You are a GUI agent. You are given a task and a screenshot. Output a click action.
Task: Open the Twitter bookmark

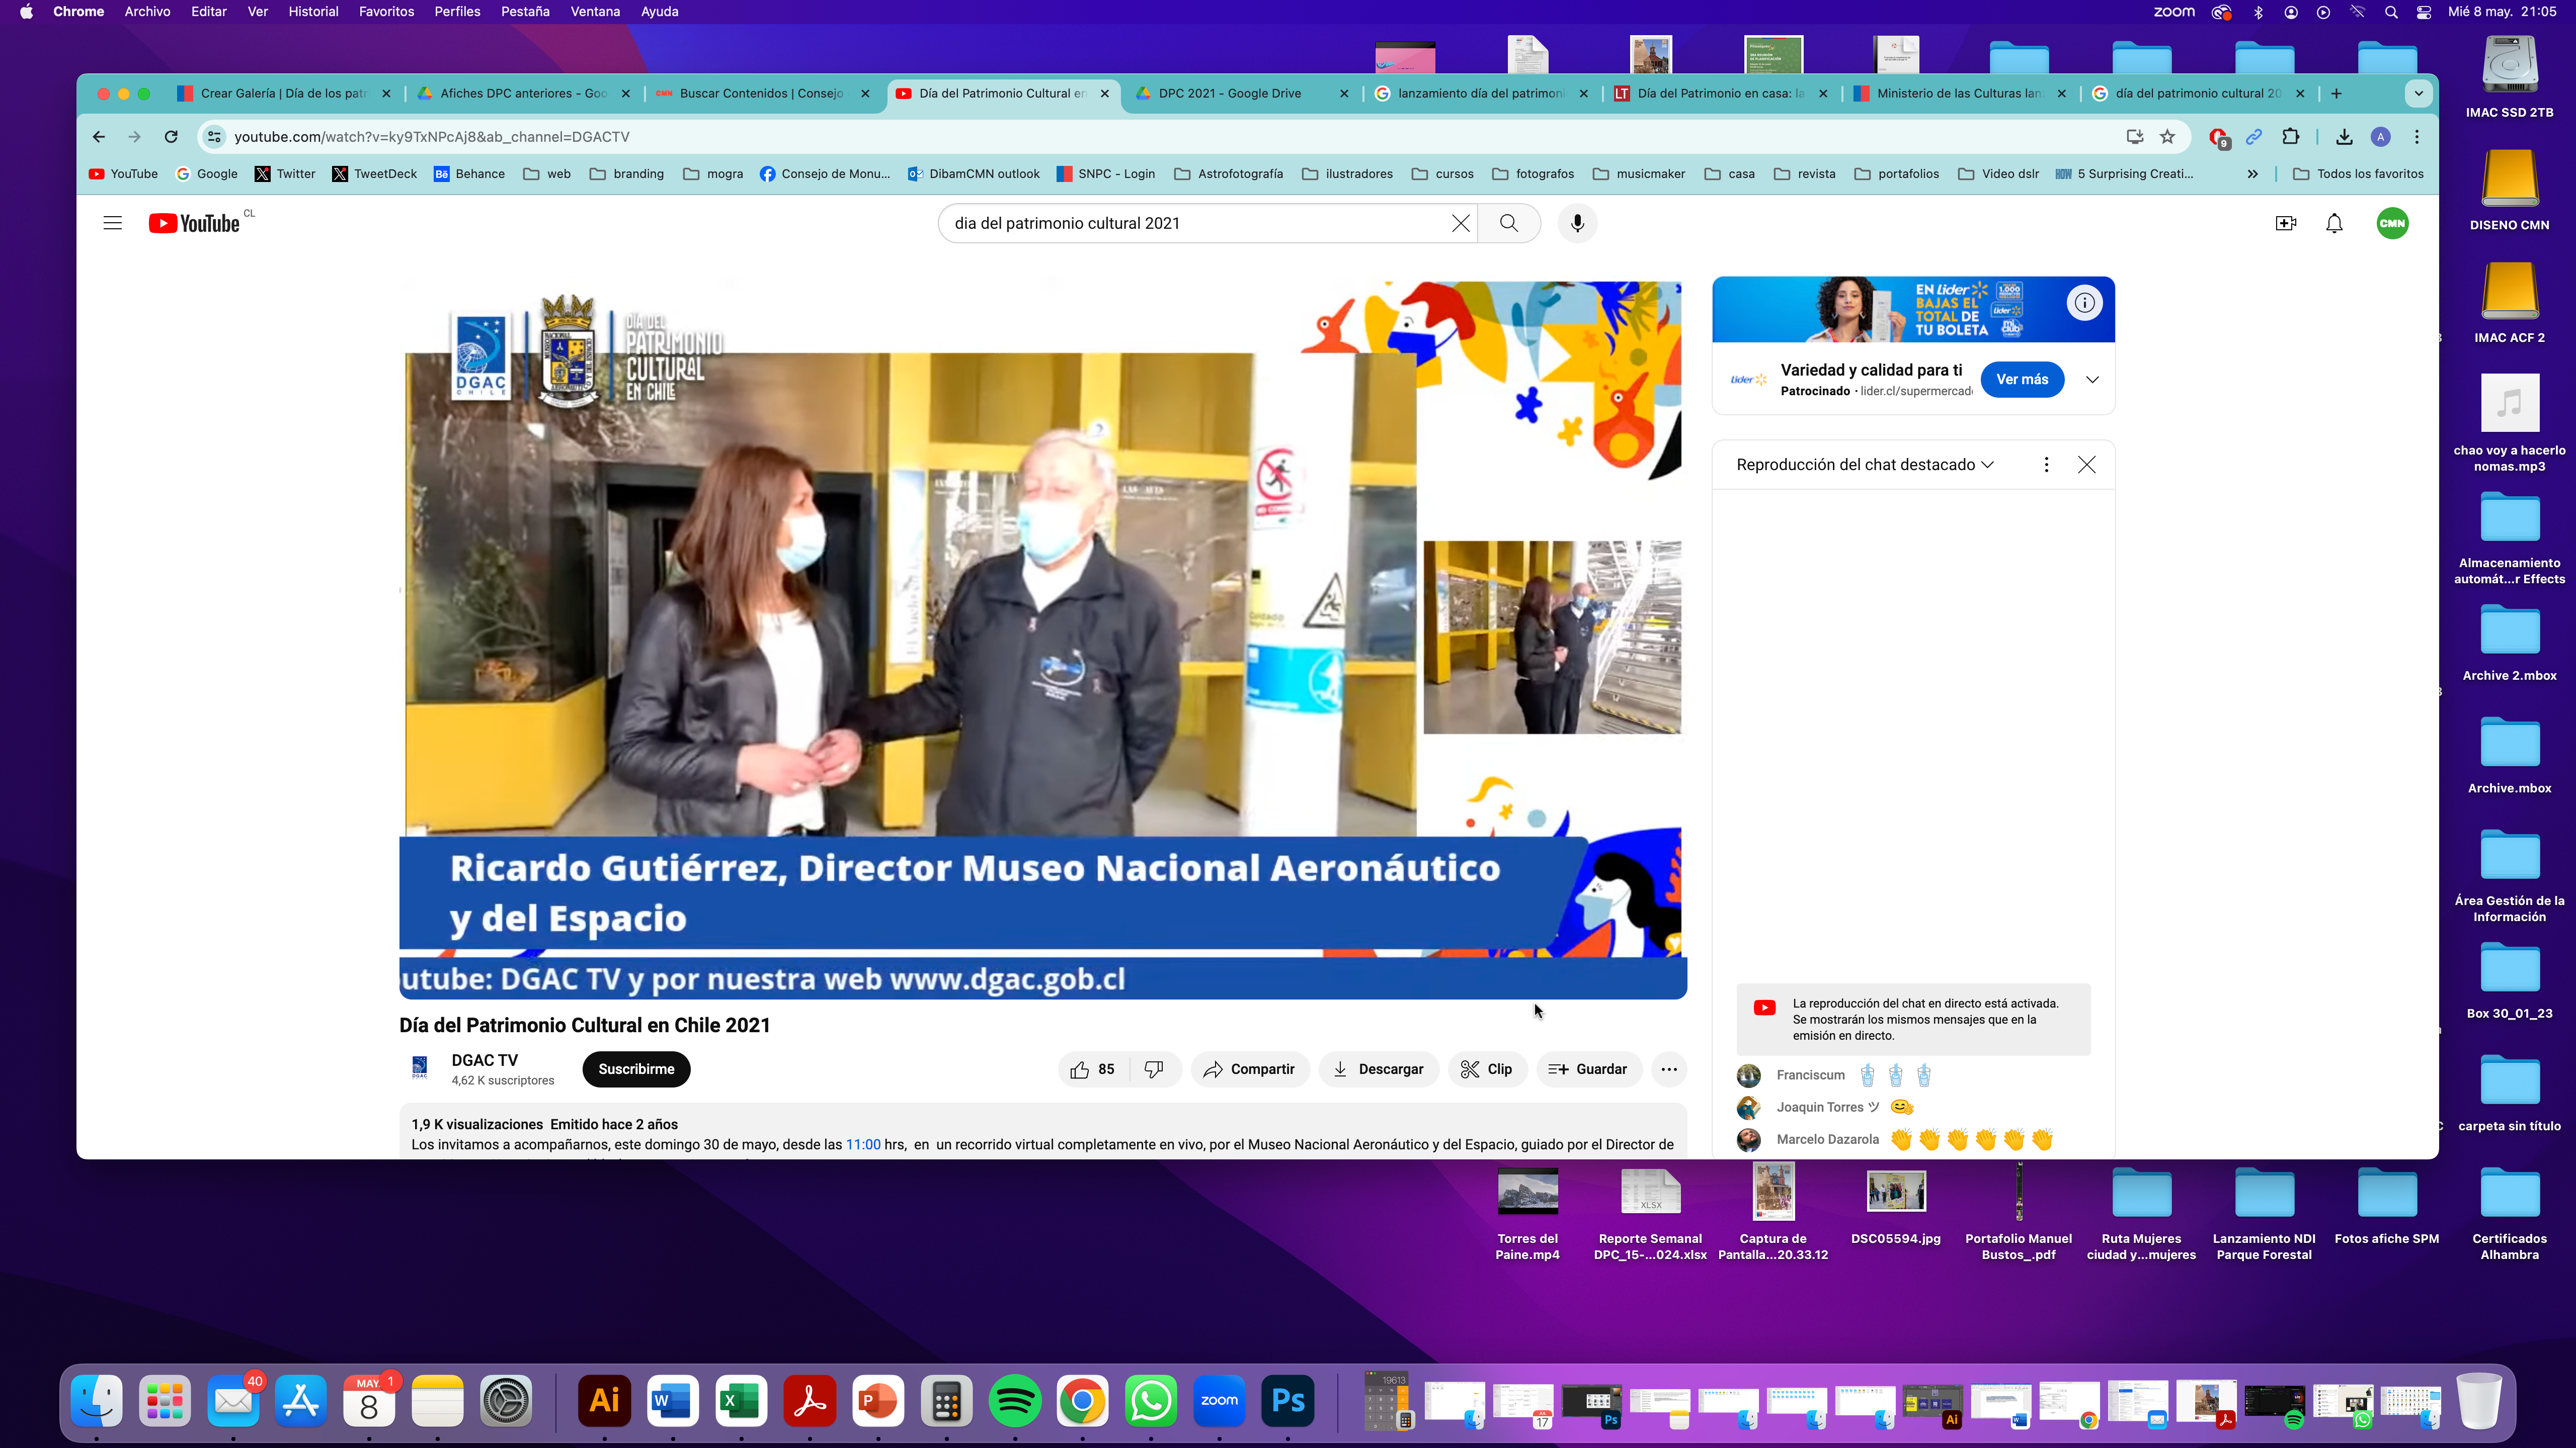pyautogui.click(x=285, y=174)
